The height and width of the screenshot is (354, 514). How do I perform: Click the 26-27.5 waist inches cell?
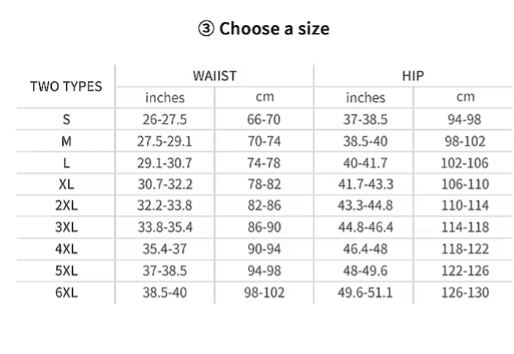click(165, 119)
